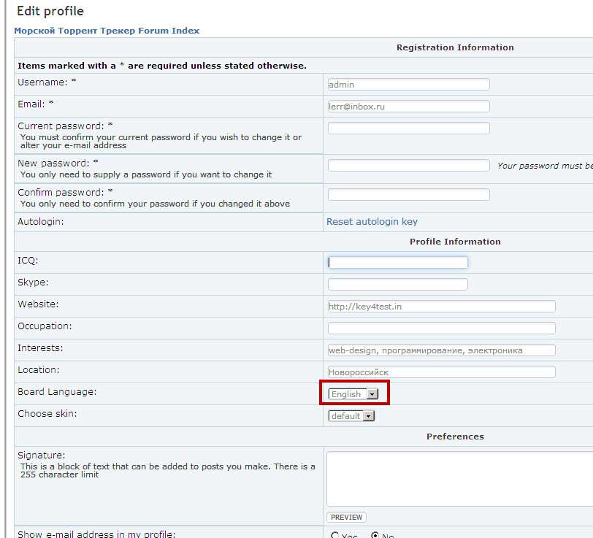
Task: Click the Preview button under signature
Action: pyautogui.click(x=346, y=518)
